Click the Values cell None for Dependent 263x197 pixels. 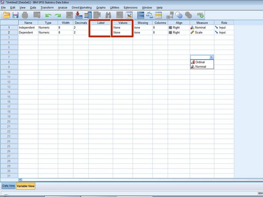point(123,32)
